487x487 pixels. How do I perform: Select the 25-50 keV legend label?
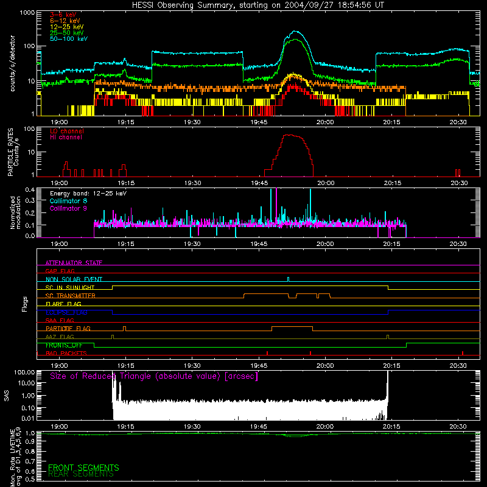point(67,33)
